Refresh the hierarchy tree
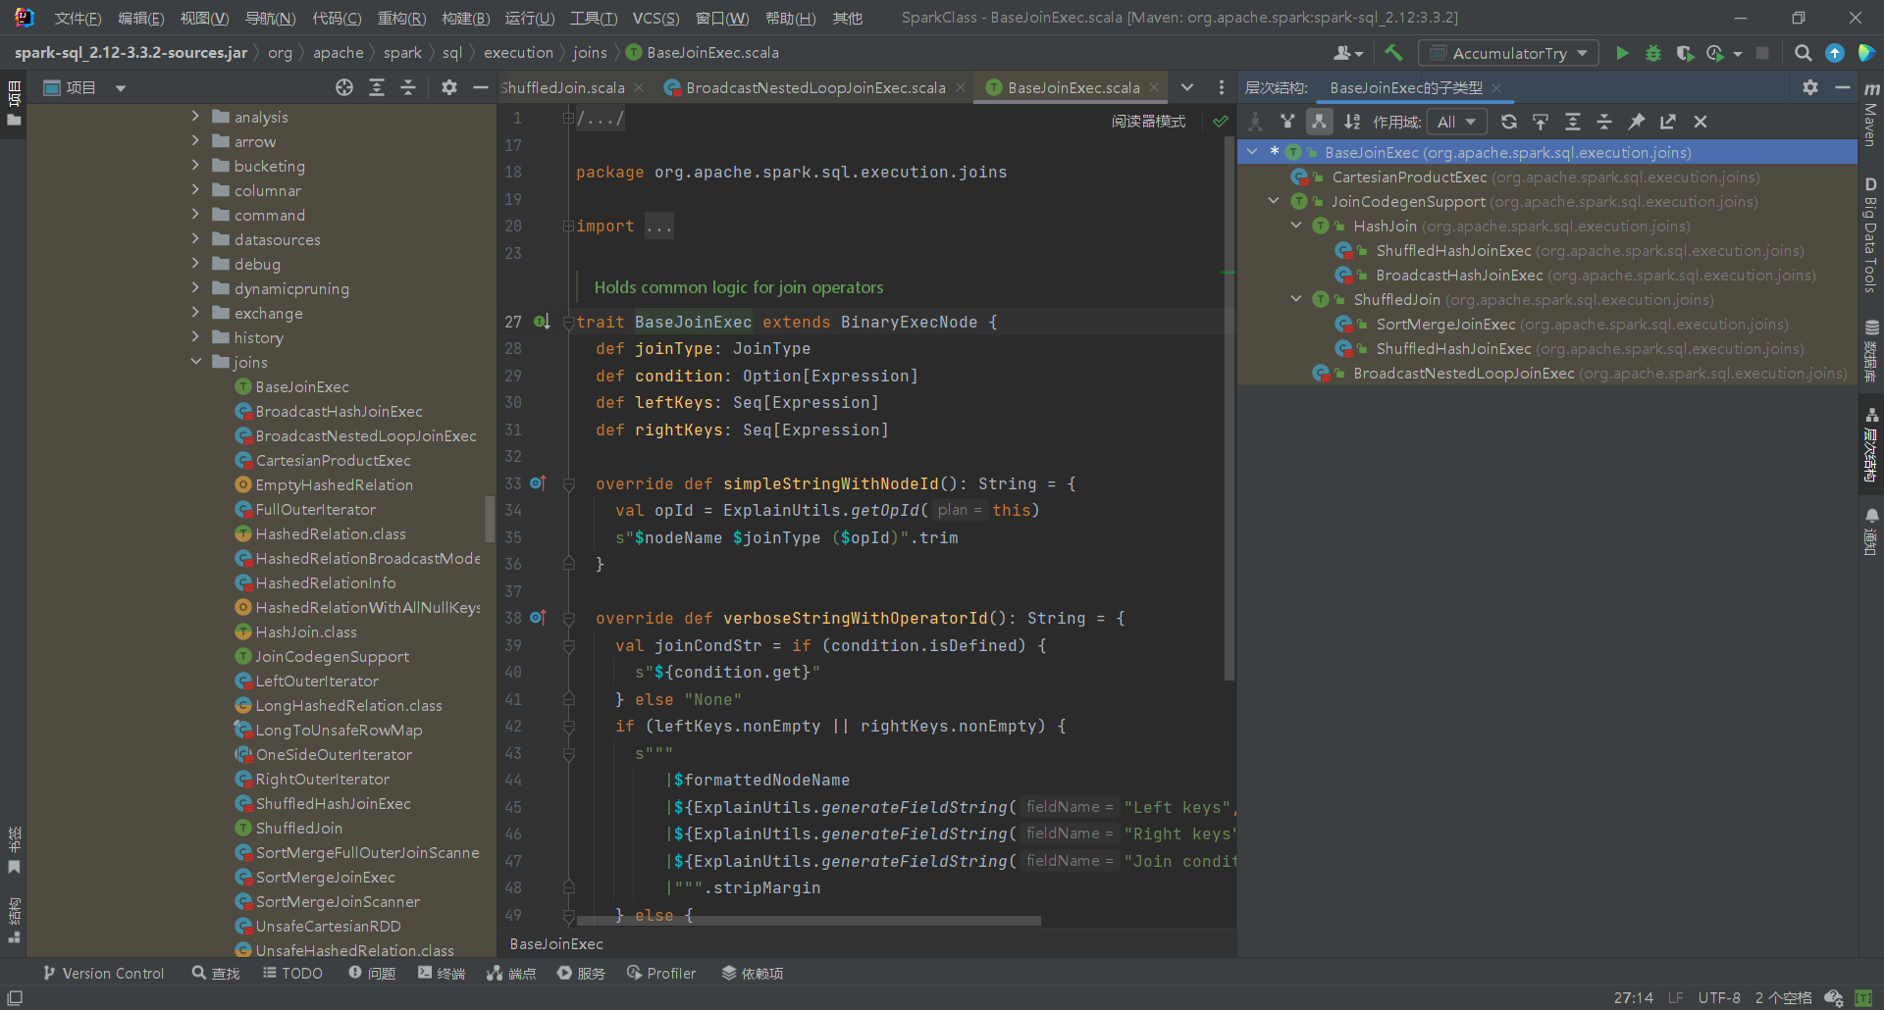Viewport: 1884px width, 1010px height. pos(1509,122)
